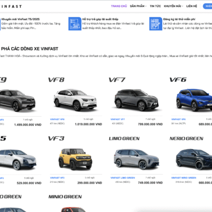Click the price 1.019.000.000 VND

tap(89, 125)
